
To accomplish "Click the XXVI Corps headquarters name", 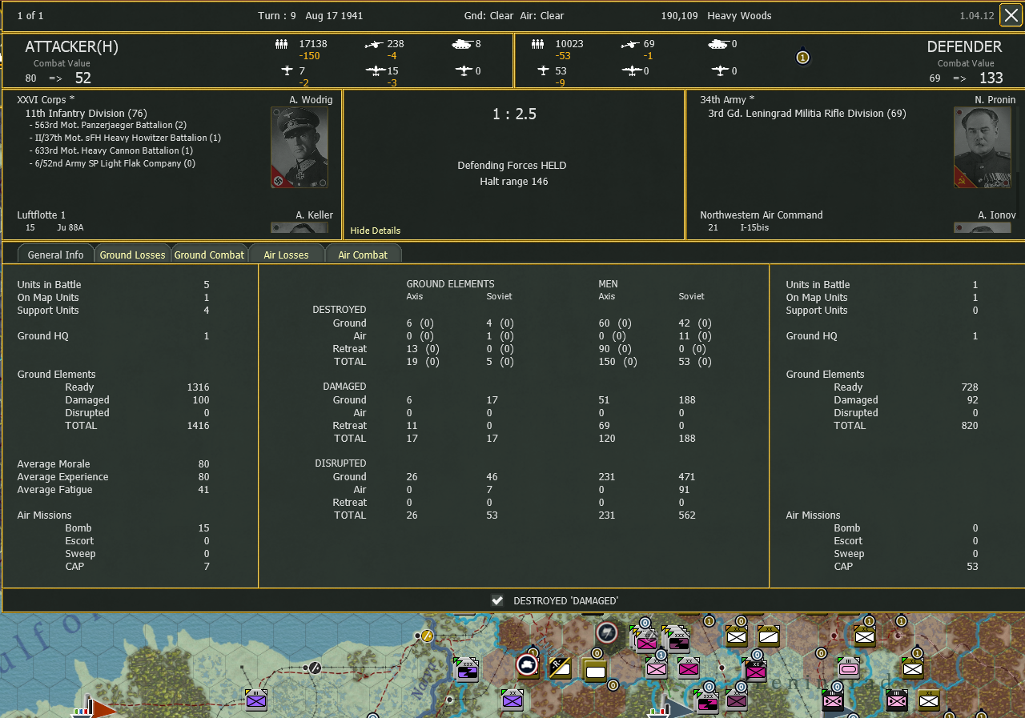I will [x=47, y=100].
